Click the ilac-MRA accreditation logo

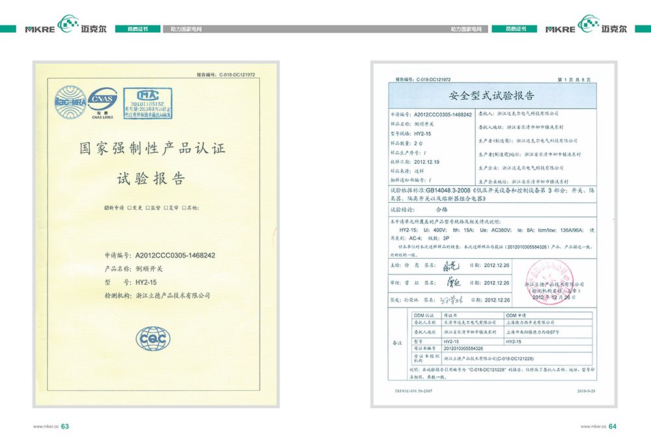[70, 103]
